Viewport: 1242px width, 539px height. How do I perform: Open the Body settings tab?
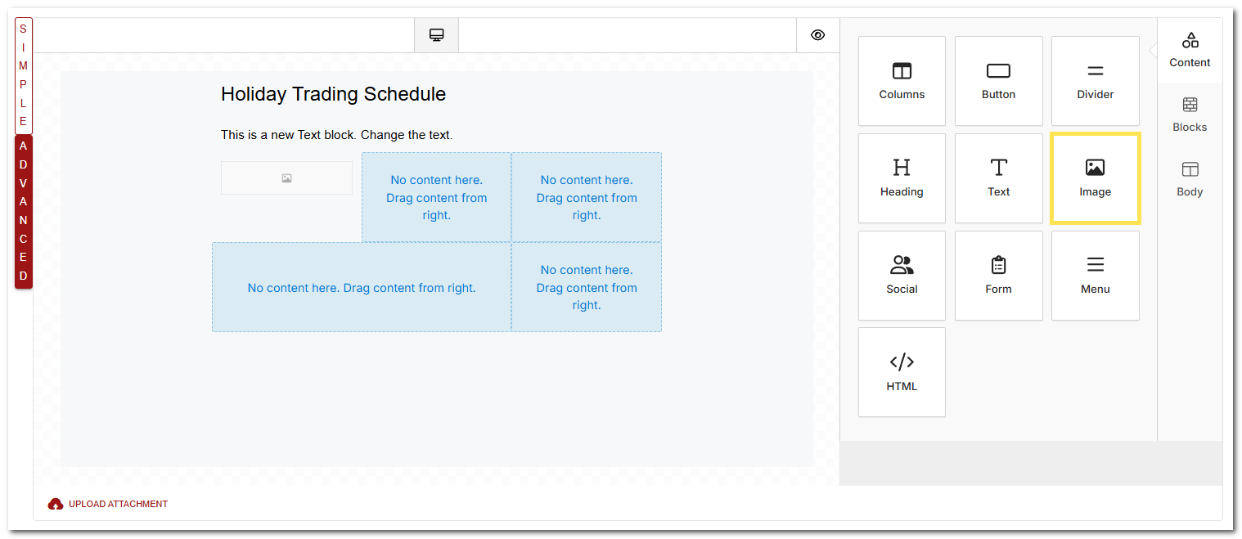pyautogui.click(x=1190, y=179)
